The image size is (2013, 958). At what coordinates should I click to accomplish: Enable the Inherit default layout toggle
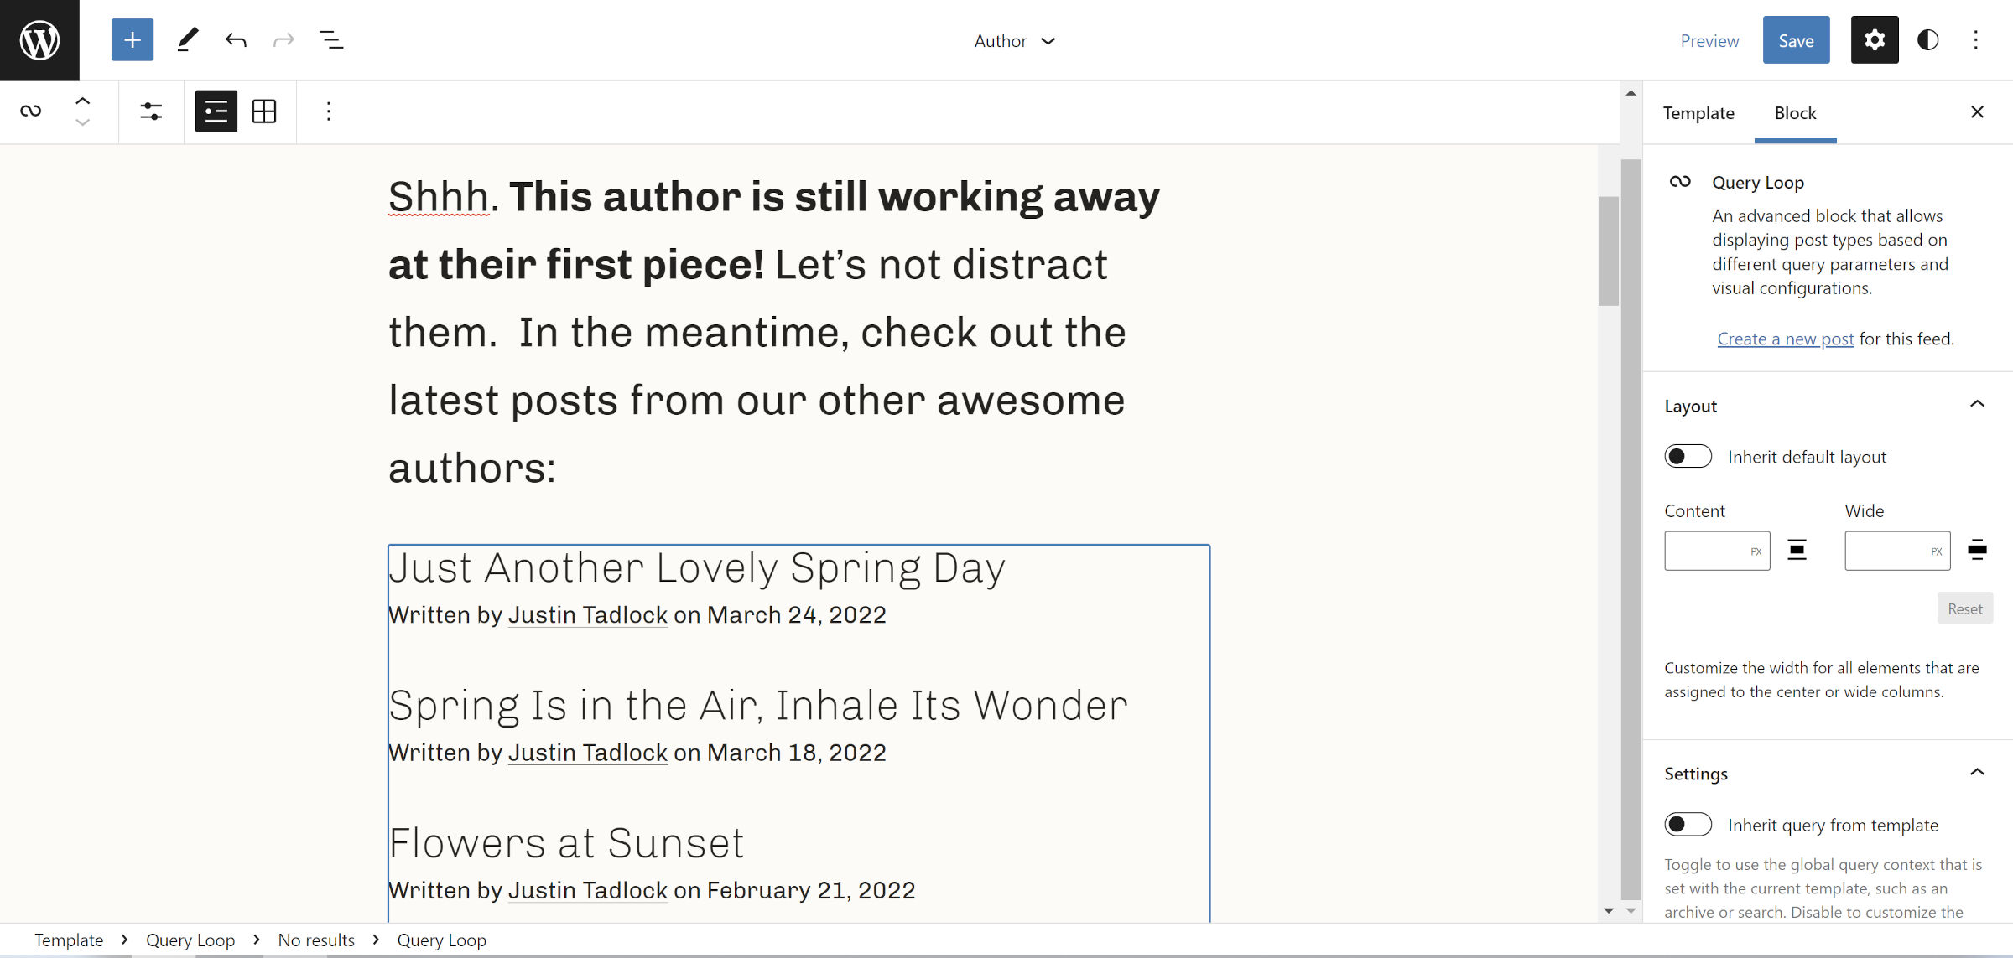tap(1688, 456)
